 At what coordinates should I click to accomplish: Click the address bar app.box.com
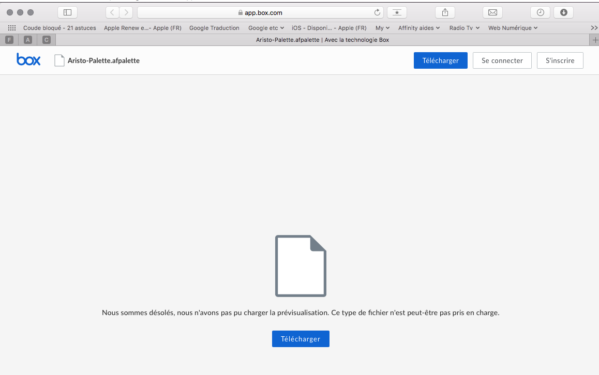261,12
